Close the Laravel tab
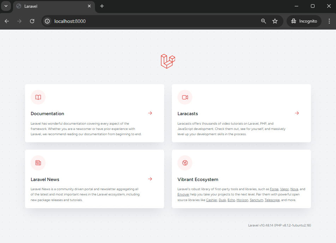 [x=89, y=6]
